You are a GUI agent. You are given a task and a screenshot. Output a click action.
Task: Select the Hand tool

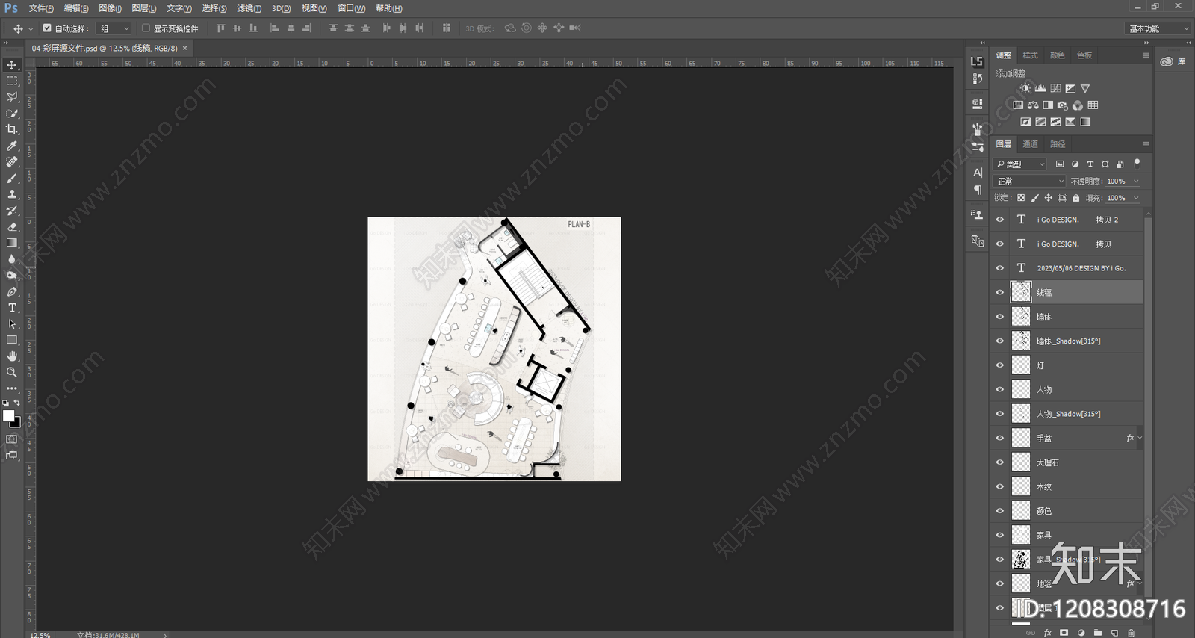point(12,356)
